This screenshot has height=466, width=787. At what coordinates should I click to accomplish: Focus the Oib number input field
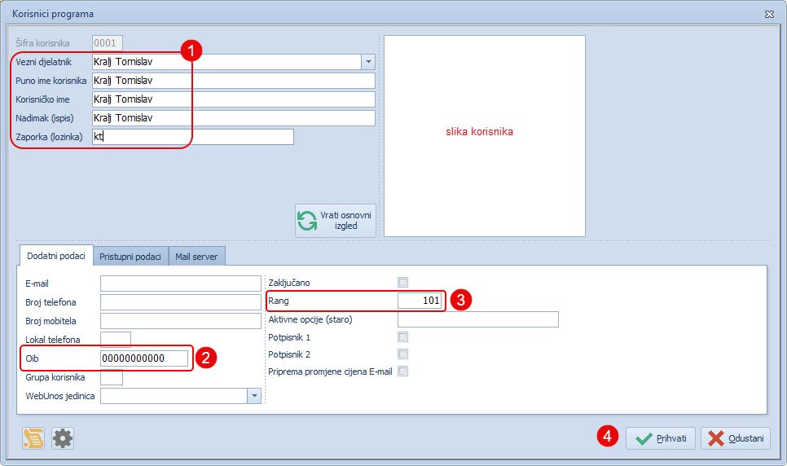(x=143, y=358)
